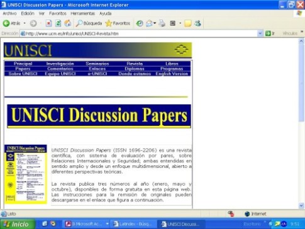This screenshot has width=305, height=229.
Task: Open the Búsqueda search tool
Action: [x=89, y=23]
